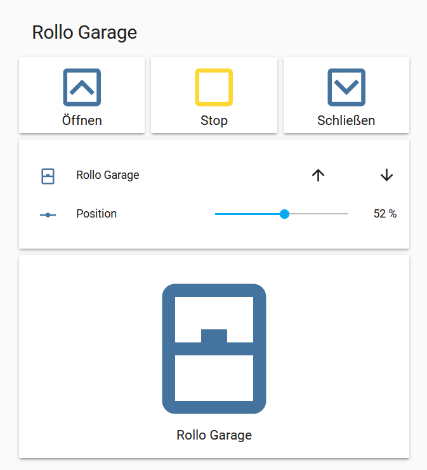Image resolution: width=427 pixels, height=470 pixels.
Task: Click the Öffnen chevron-up icon
Action: tap(82, 87)
